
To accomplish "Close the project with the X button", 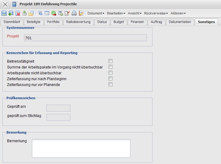I will click(5, 4).
